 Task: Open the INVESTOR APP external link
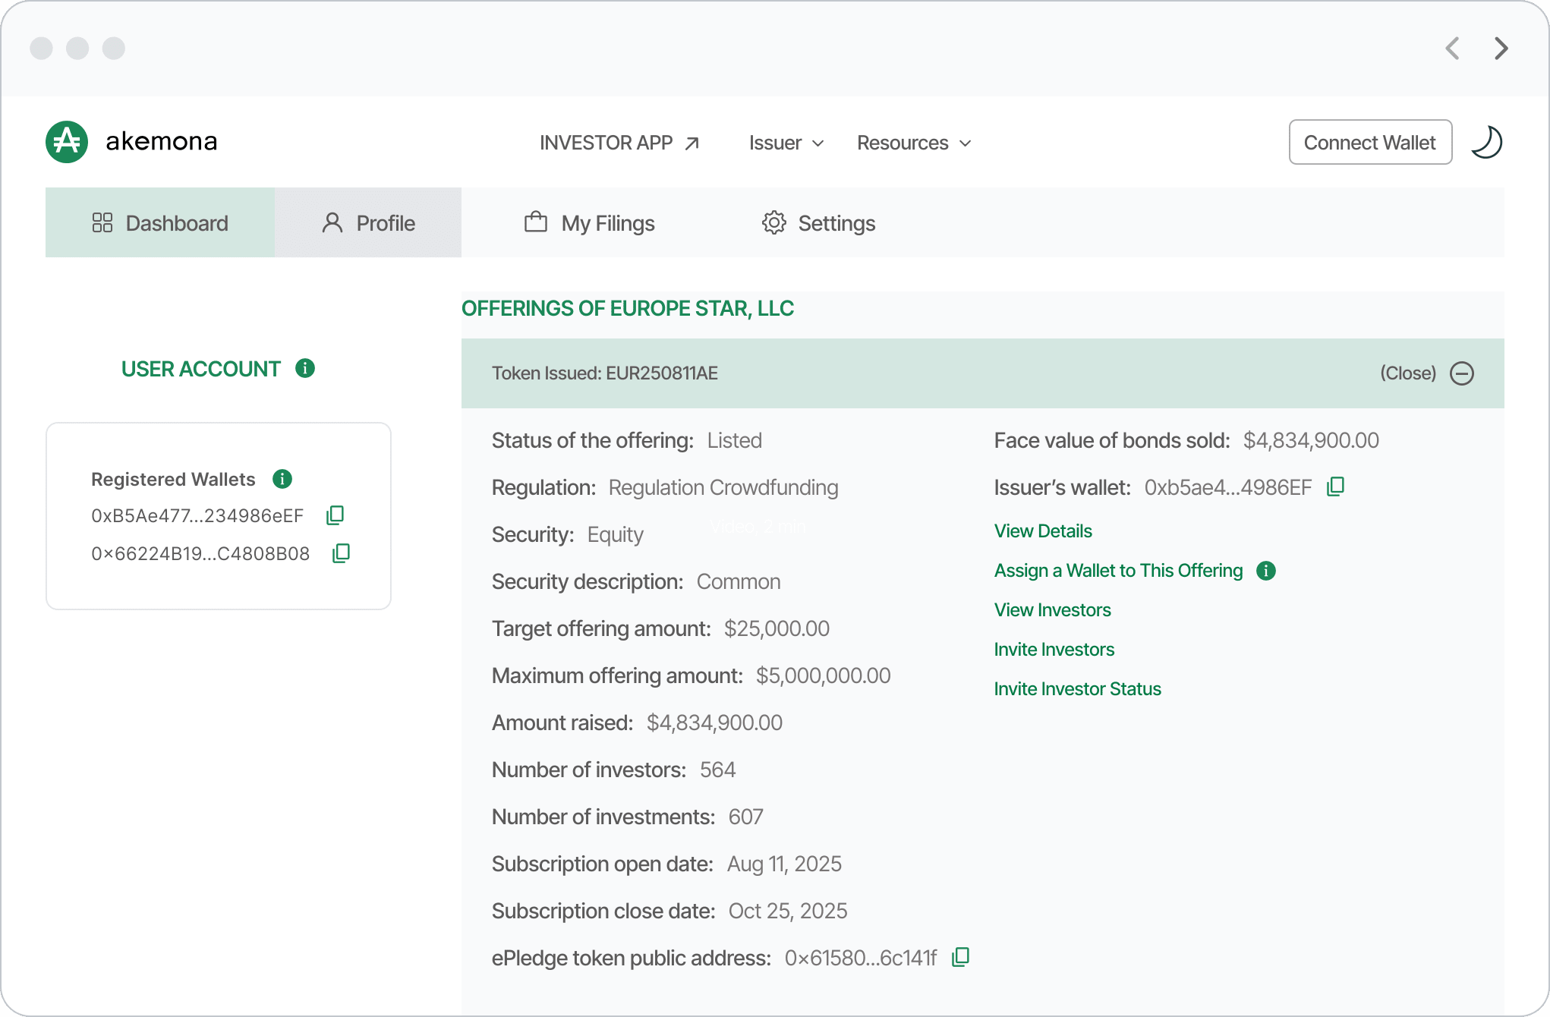(x=619, y=143)
